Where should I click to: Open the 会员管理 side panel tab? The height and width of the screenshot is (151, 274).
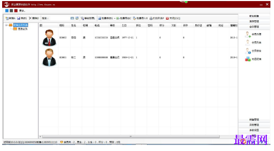(x=254, y=27)
